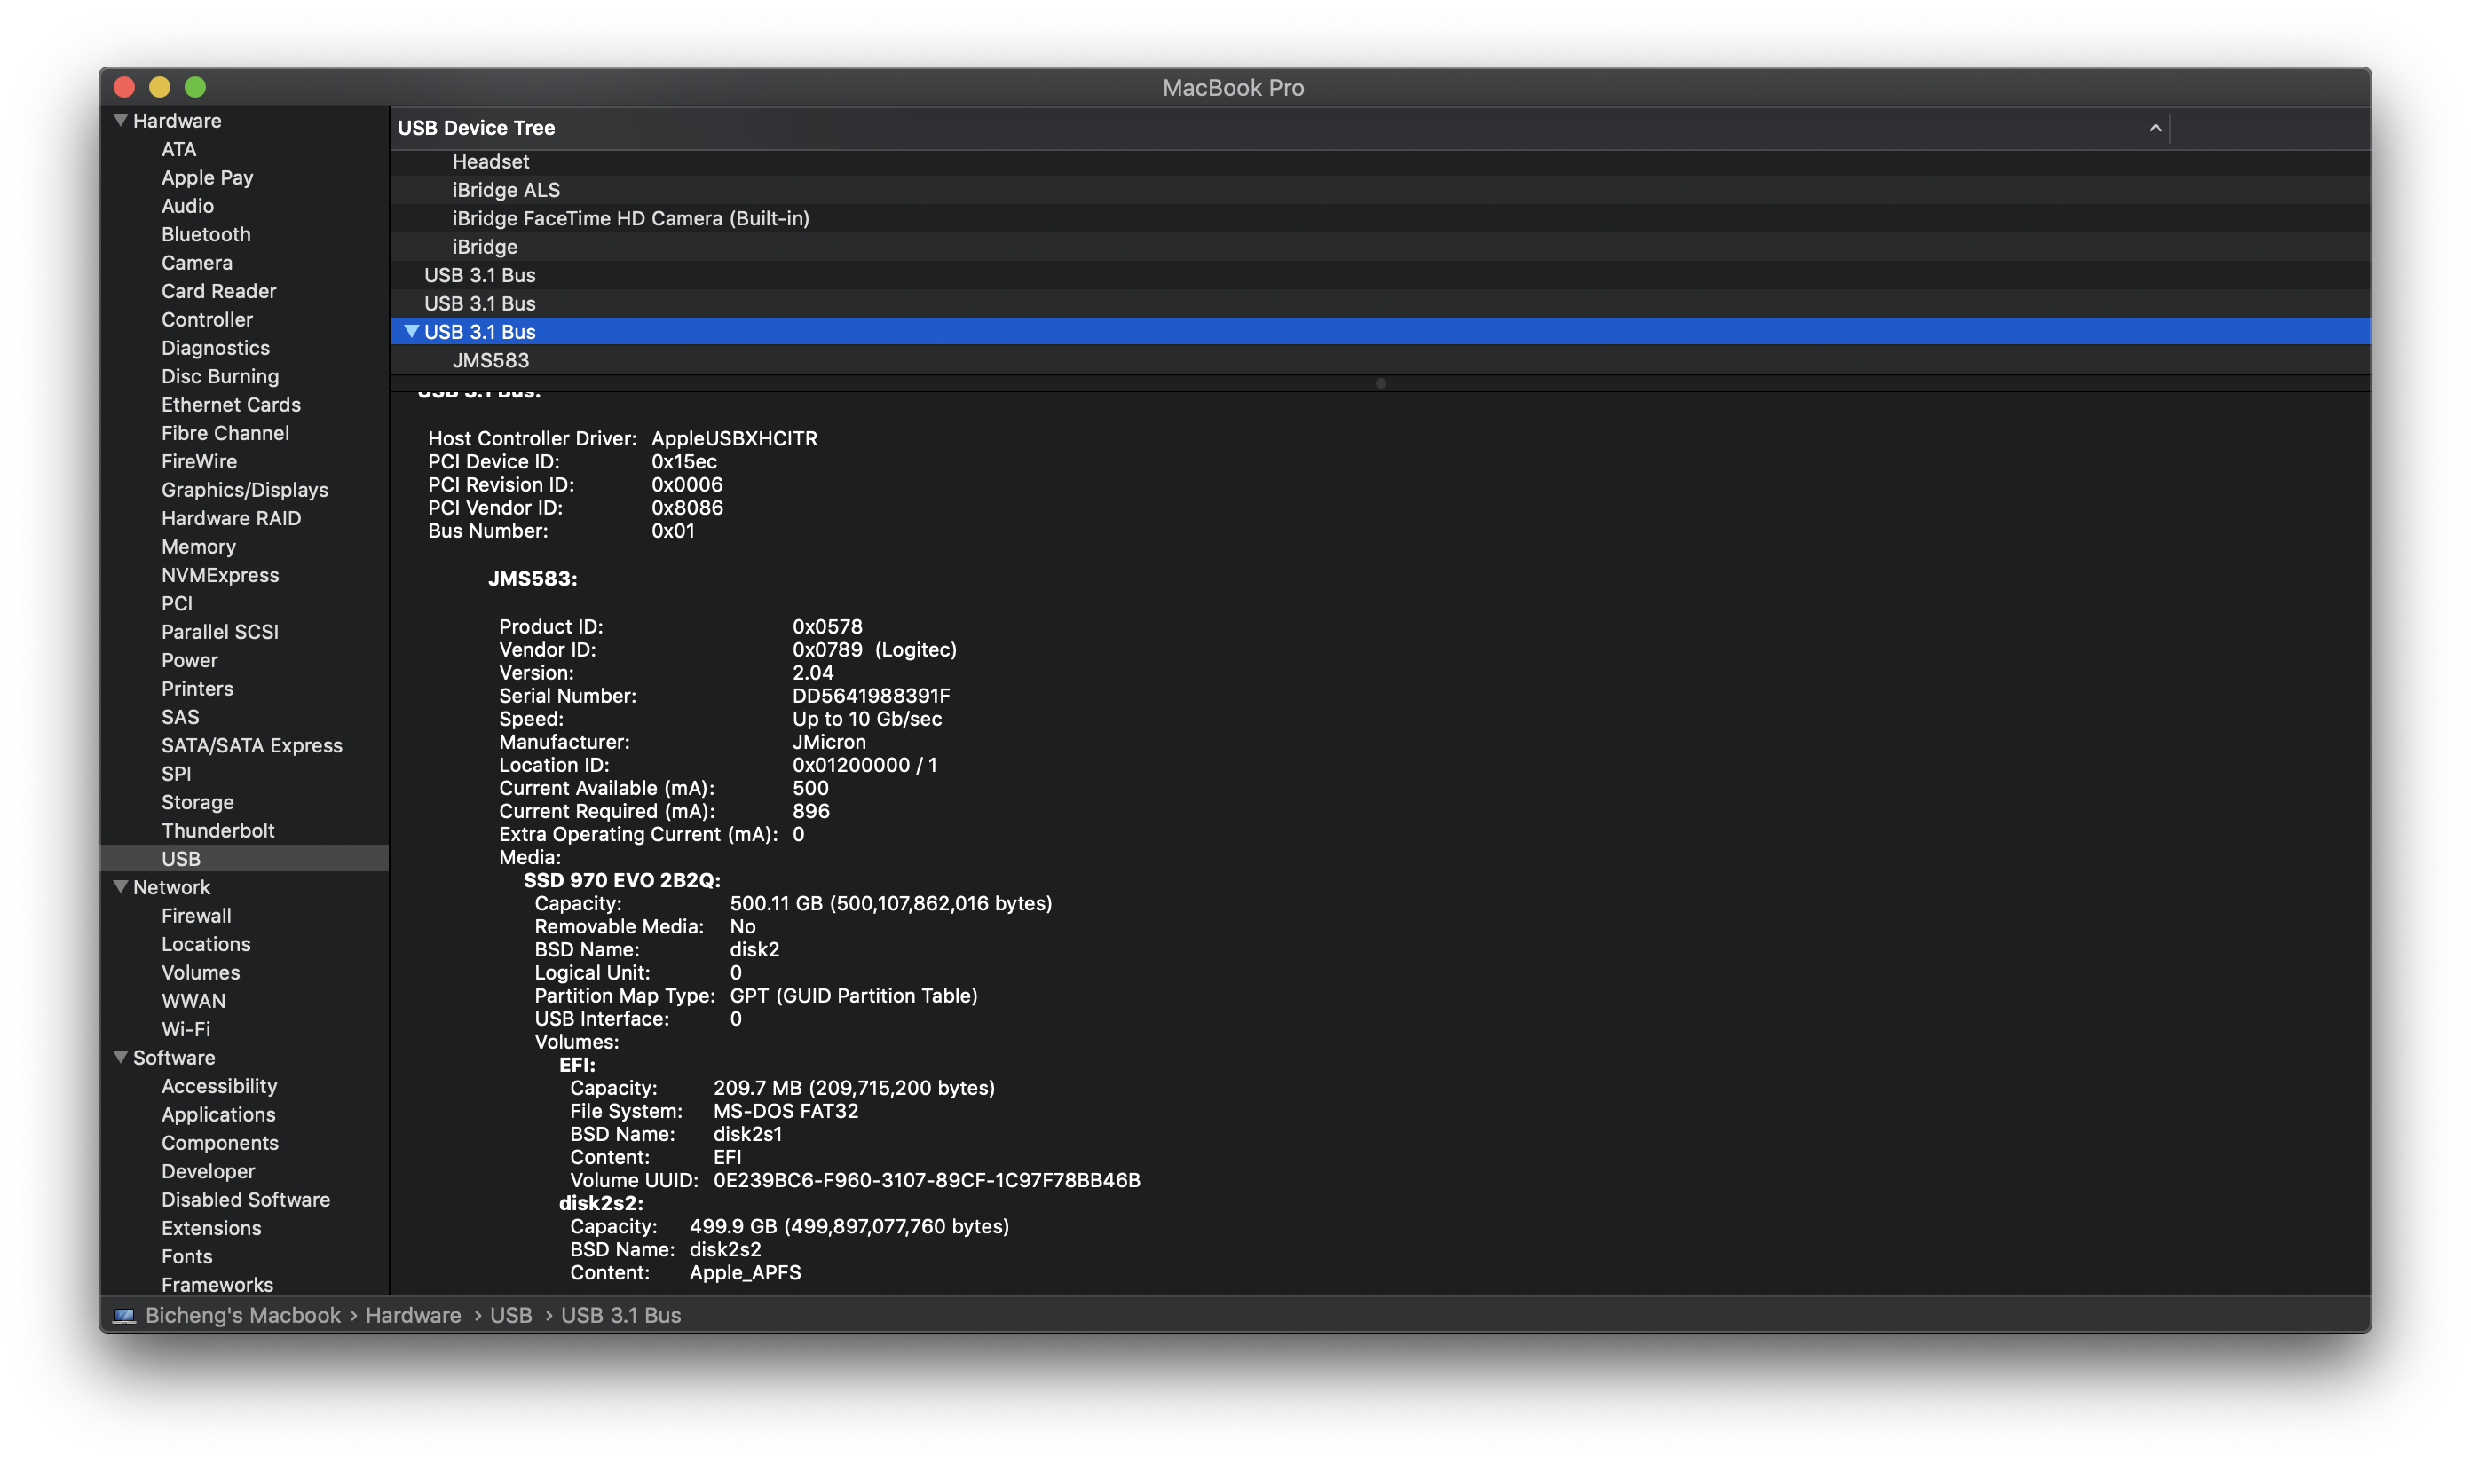Select Disabled Software in sidebar
The width and height of the screenshot is (2471, 1464).
tap(246, 1200)
